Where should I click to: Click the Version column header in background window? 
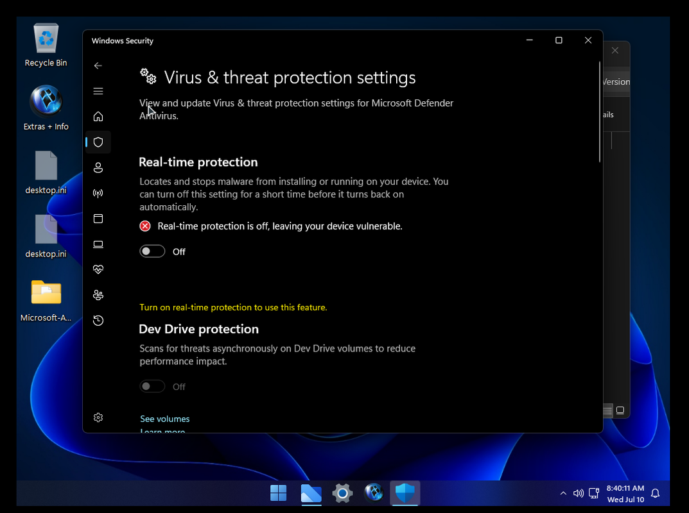[616, 82]
